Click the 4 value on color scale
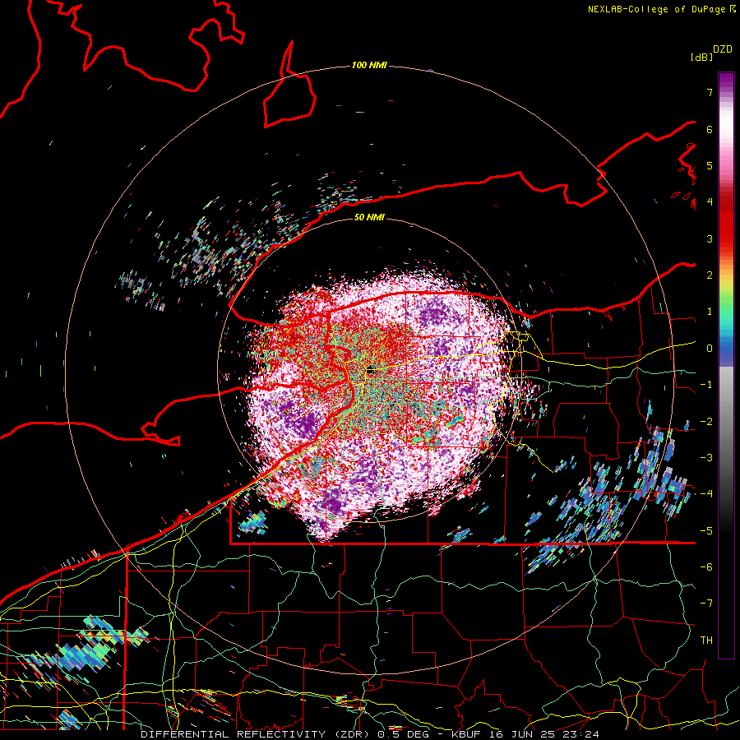 [x=710, y=202]
